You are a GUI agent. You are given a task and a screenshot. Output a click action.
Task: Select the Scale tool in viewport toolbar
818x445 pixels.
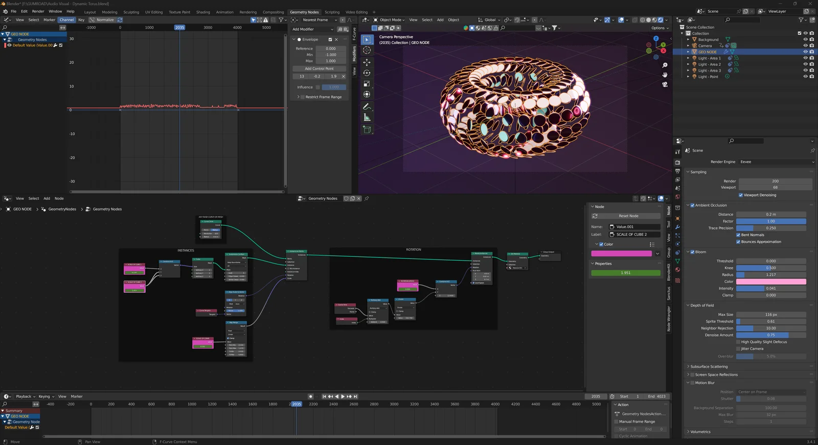pyautogui.click(x=367, y=84)
